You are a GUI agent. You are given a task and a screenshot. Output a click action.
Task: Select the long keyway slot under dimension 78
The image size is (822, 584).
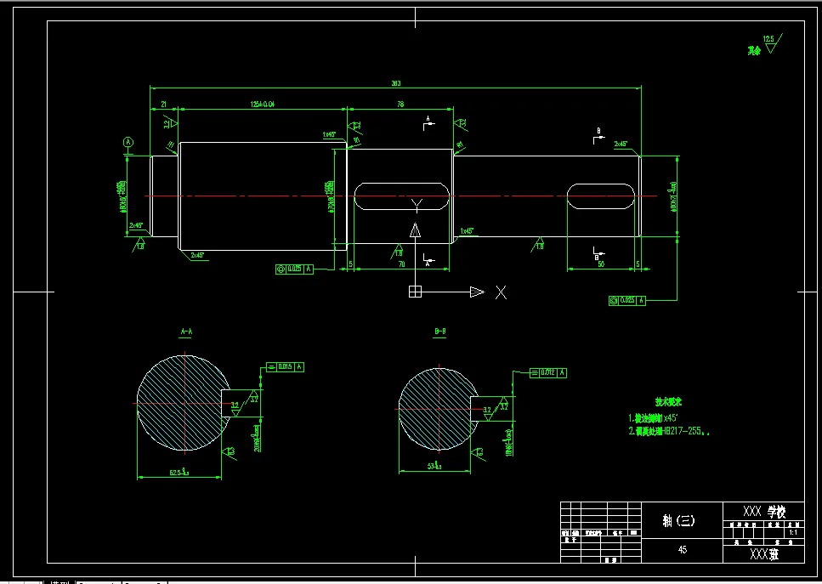pos(401,196)
